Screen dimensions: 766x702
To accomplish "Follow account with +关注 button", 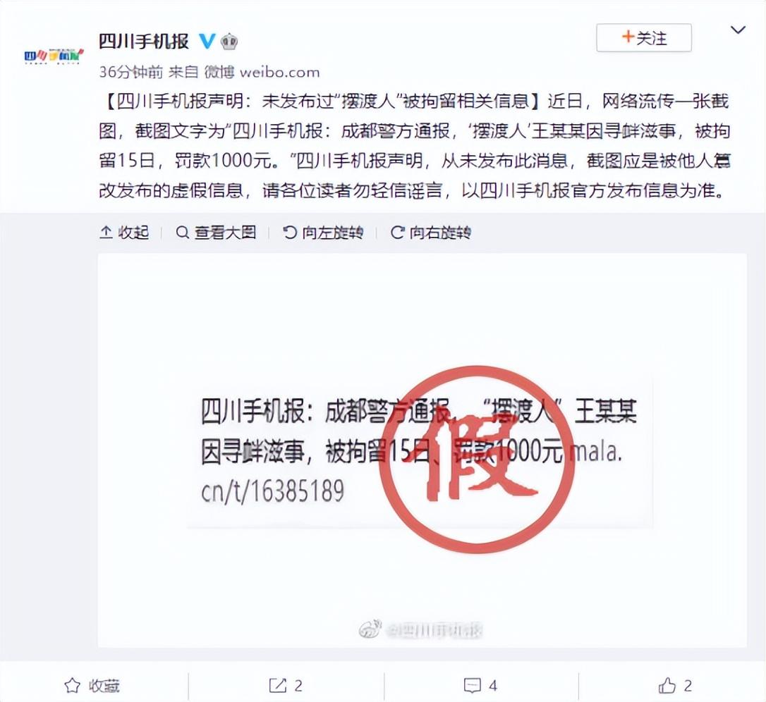I will click(643, 37).
